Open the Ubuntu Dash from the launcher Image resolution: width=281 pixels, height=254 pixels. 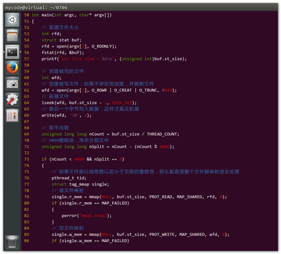(12, 19)
